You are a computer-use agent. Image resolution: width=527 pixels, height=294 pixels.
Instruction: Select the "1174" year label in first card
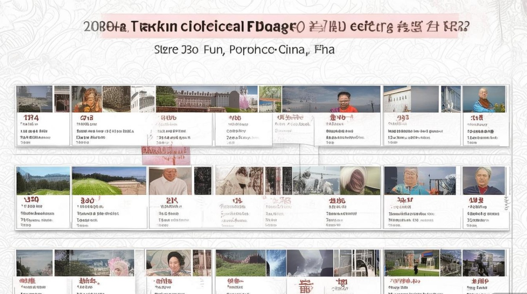coord(31,118)
